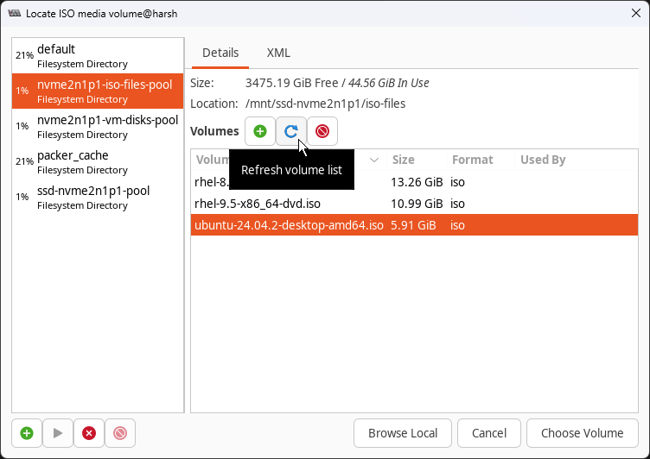Click the Used By column header
This screenshot has height=459, width=650.
tap(576, 160)
